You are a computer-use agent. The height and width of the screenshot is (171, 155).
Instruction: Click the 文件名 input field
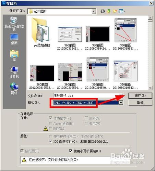pos(88,95)
